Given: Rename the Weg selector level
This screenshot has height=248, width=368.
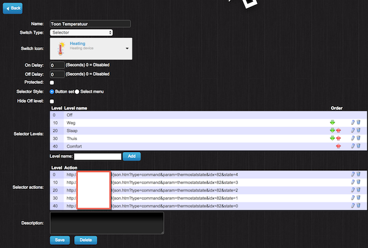Looking at the screenshot, I should (x=353, y=122).
